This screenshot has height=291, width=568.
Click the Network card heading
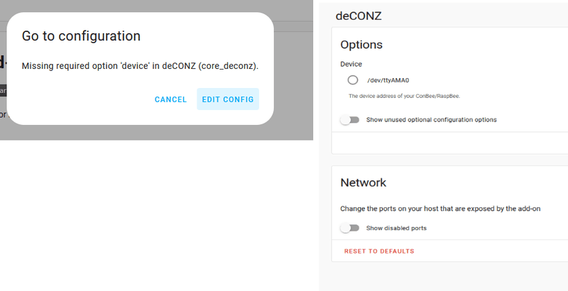364,182
